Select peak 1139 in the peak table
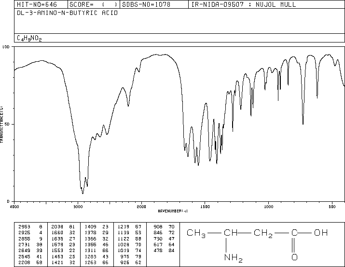 [x=124, y=233]
